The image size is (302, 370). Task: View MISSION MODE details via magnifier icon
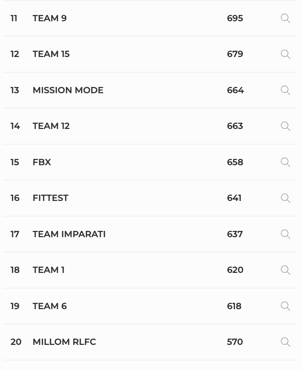pyautogui.click(x=286, y=90)
